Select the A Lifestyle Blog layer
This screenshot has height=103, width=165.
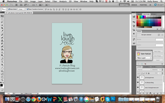click(x=150, y=82)
